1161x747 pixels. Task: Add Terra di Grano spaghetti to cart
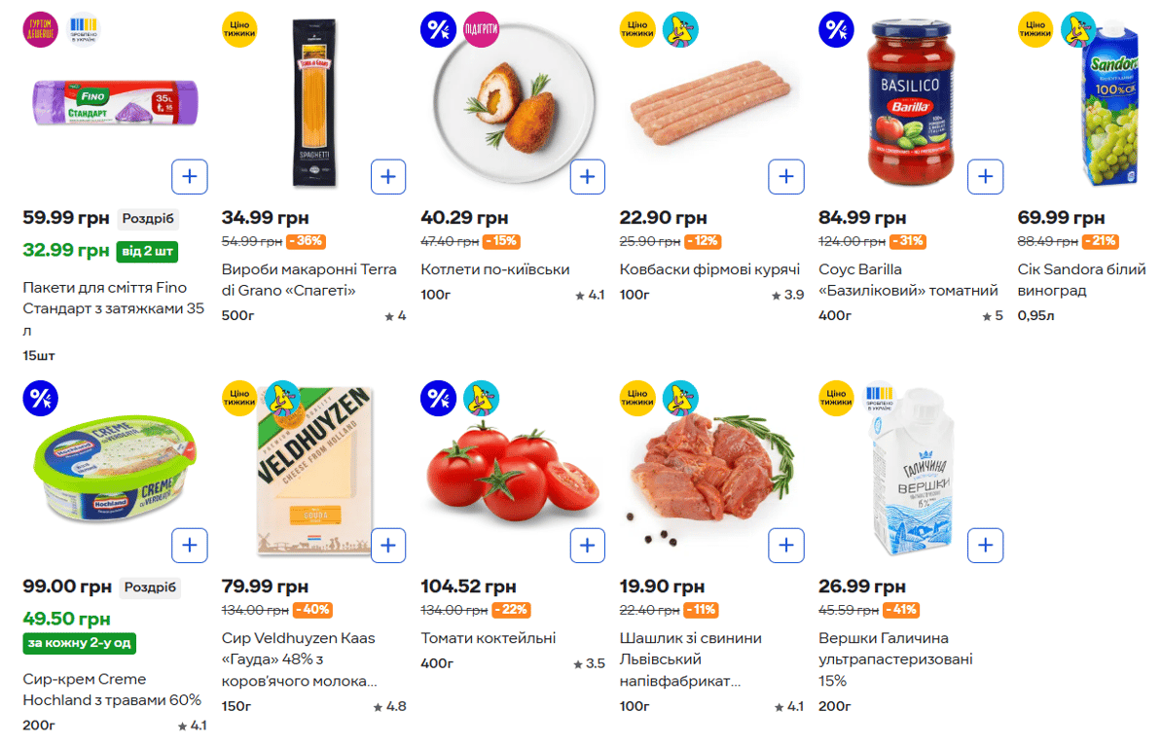388,177
